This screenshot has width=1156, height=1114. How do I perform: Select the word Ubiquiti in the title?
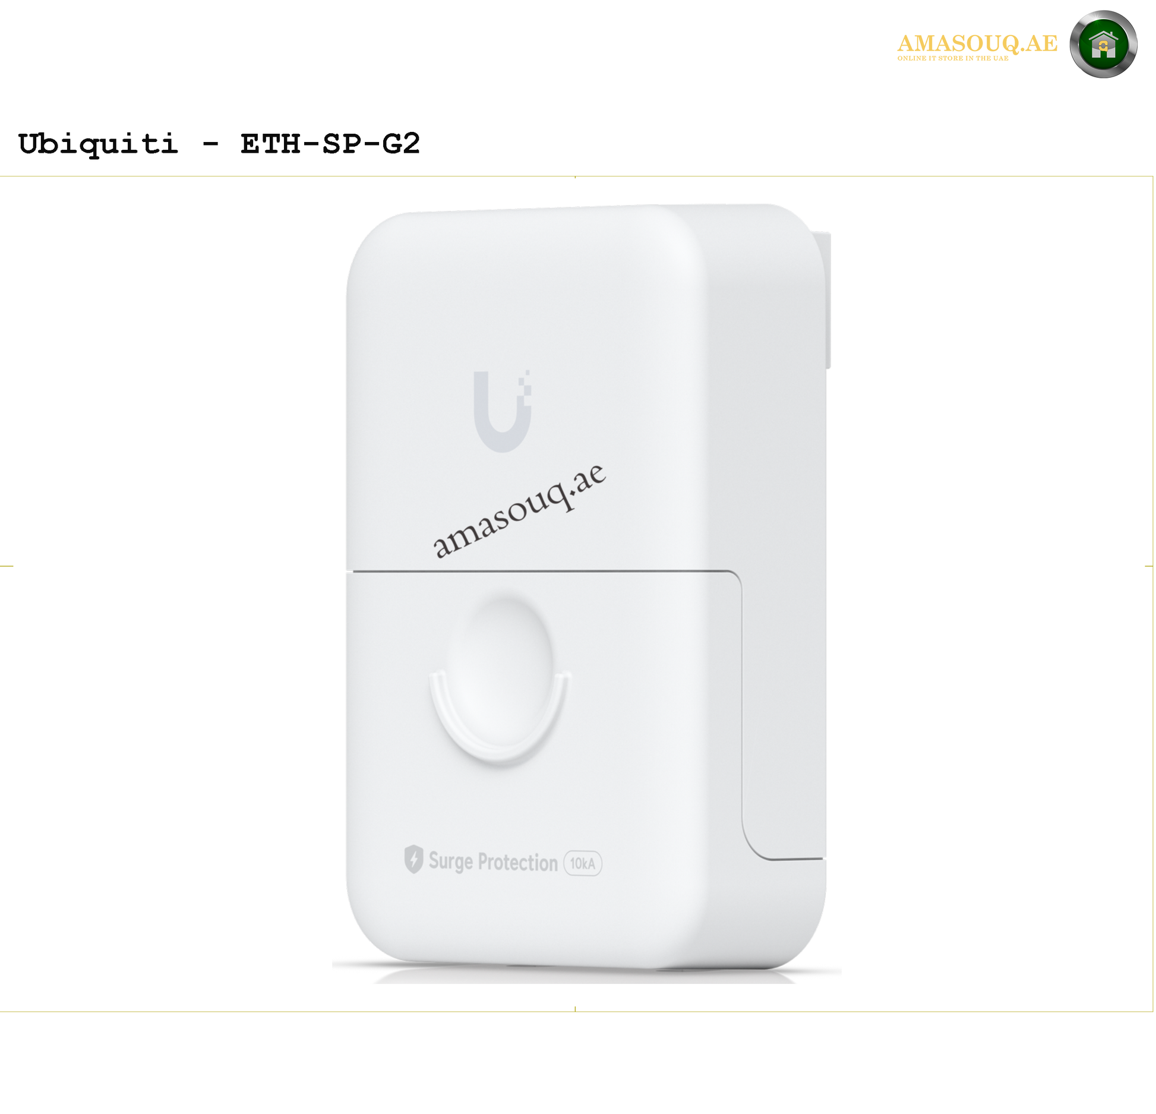[x=98, y=144]
